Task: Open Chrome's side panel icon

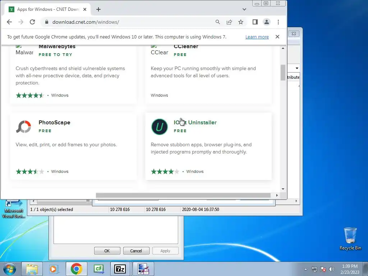Action: 255,22
